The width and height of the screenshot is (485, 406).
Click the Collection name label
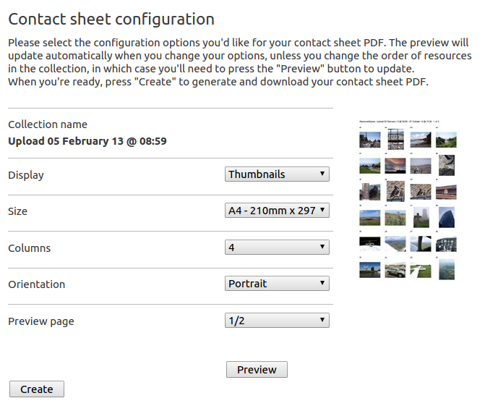(x=48, y=124)
